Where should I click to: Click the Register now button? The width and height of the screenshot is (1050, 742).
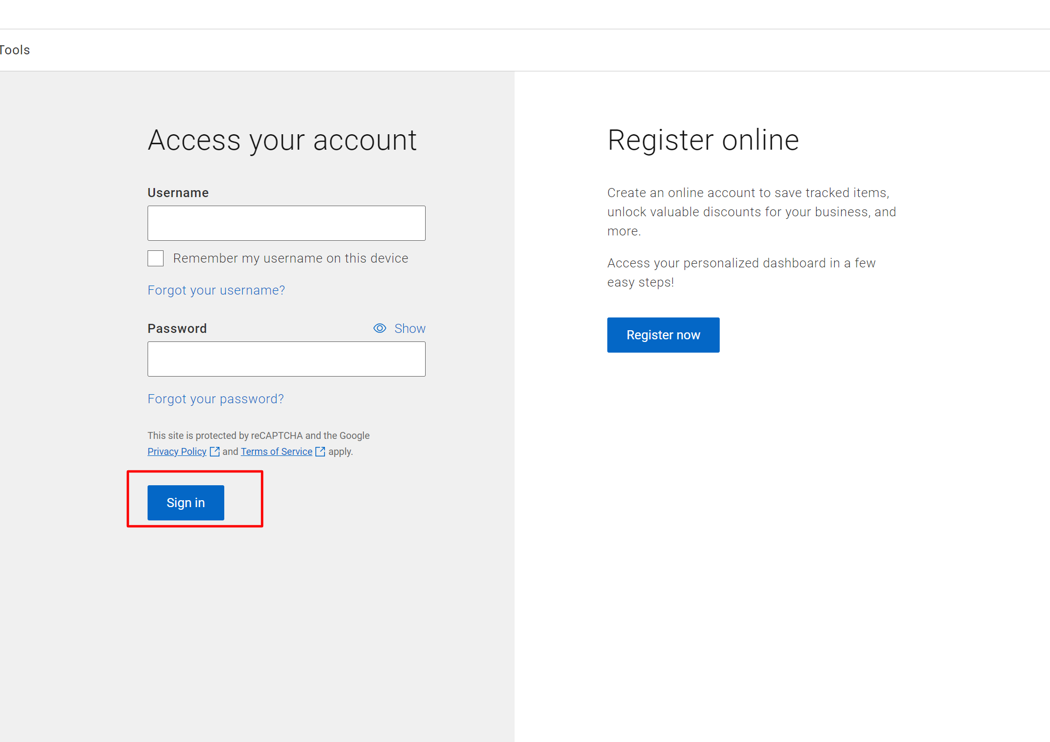click(x=663, y=335)
